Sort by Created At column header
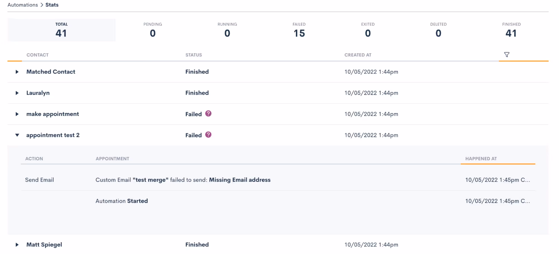The image size is (559, 254). pos(358,55)
